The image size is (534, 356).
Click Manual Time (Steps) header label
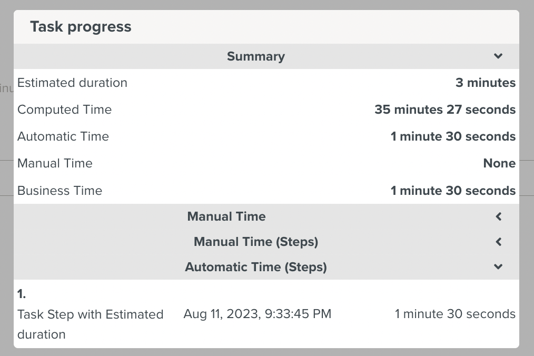click(256, 242)
